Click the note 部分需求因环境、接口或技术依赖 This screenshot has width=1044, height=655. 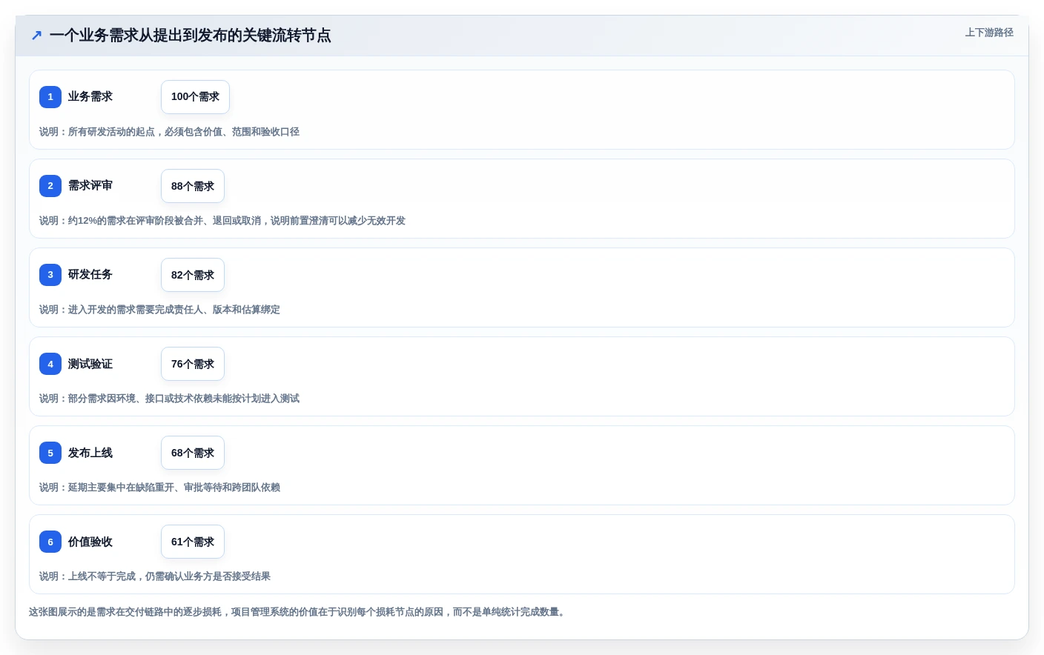click(169, 399)
